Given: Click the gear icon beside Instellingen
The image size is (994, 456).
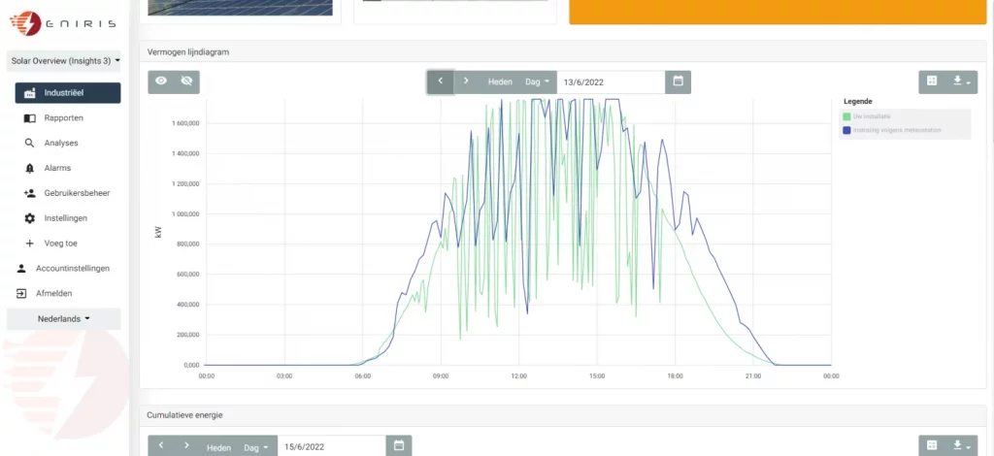Looking at the screenshot, I should point(30,218).
